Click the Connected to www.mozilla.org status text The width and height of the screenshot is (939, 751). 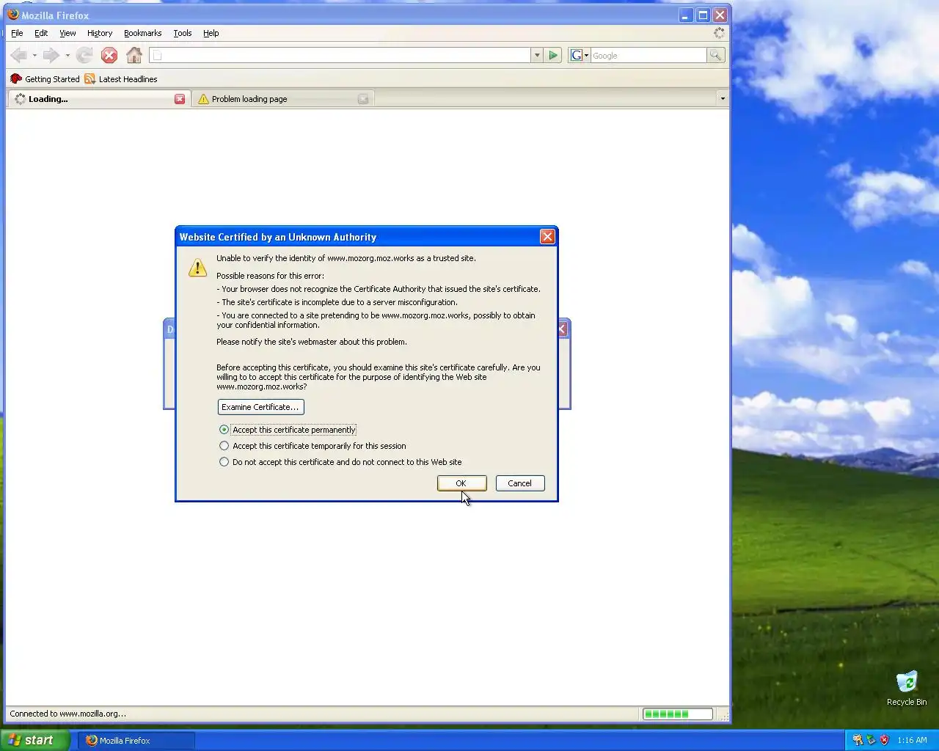(x=67, y=714)
